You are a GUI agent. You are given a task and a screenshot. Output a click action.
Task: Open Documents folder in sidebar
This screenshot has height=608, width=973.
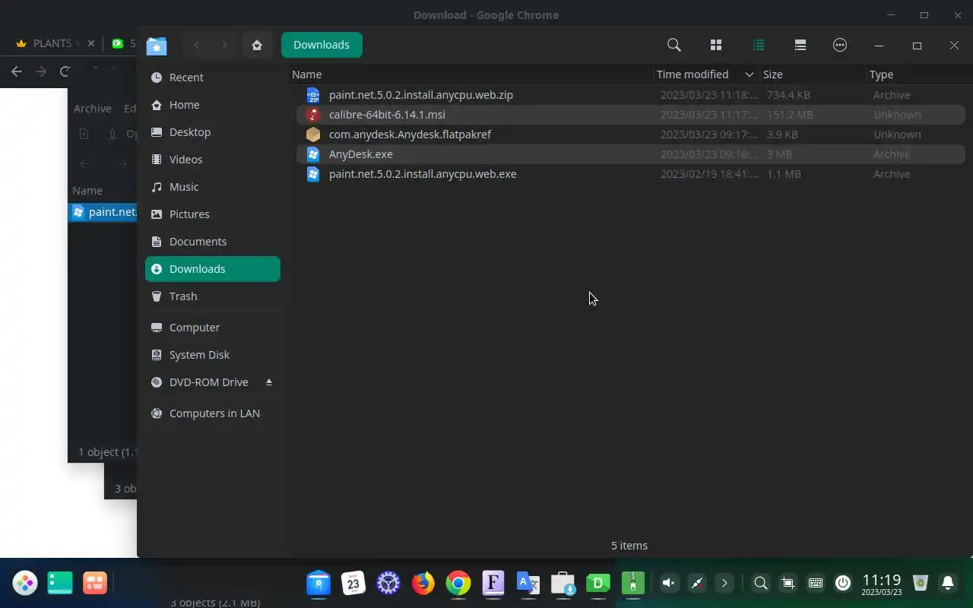pos(212,242)
